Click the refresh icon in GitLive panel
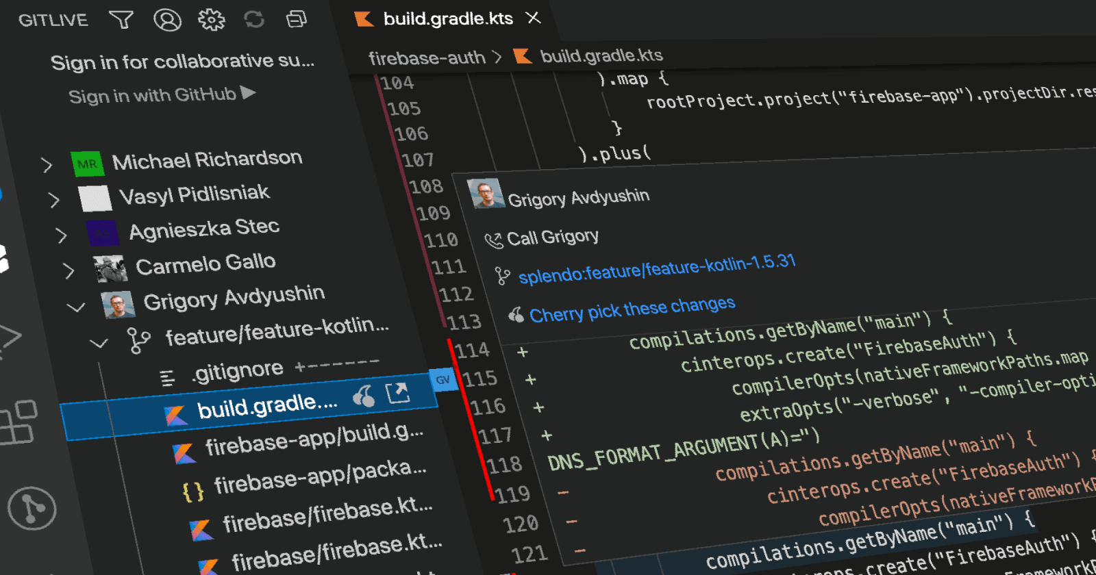 (254, 20)
